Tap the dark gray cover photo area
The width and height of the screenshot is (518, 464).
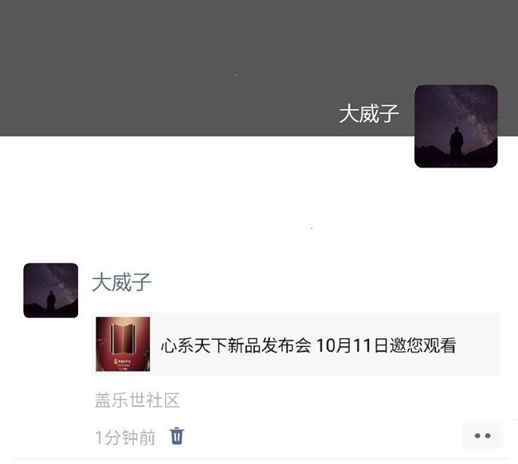(x=205, y=66)
